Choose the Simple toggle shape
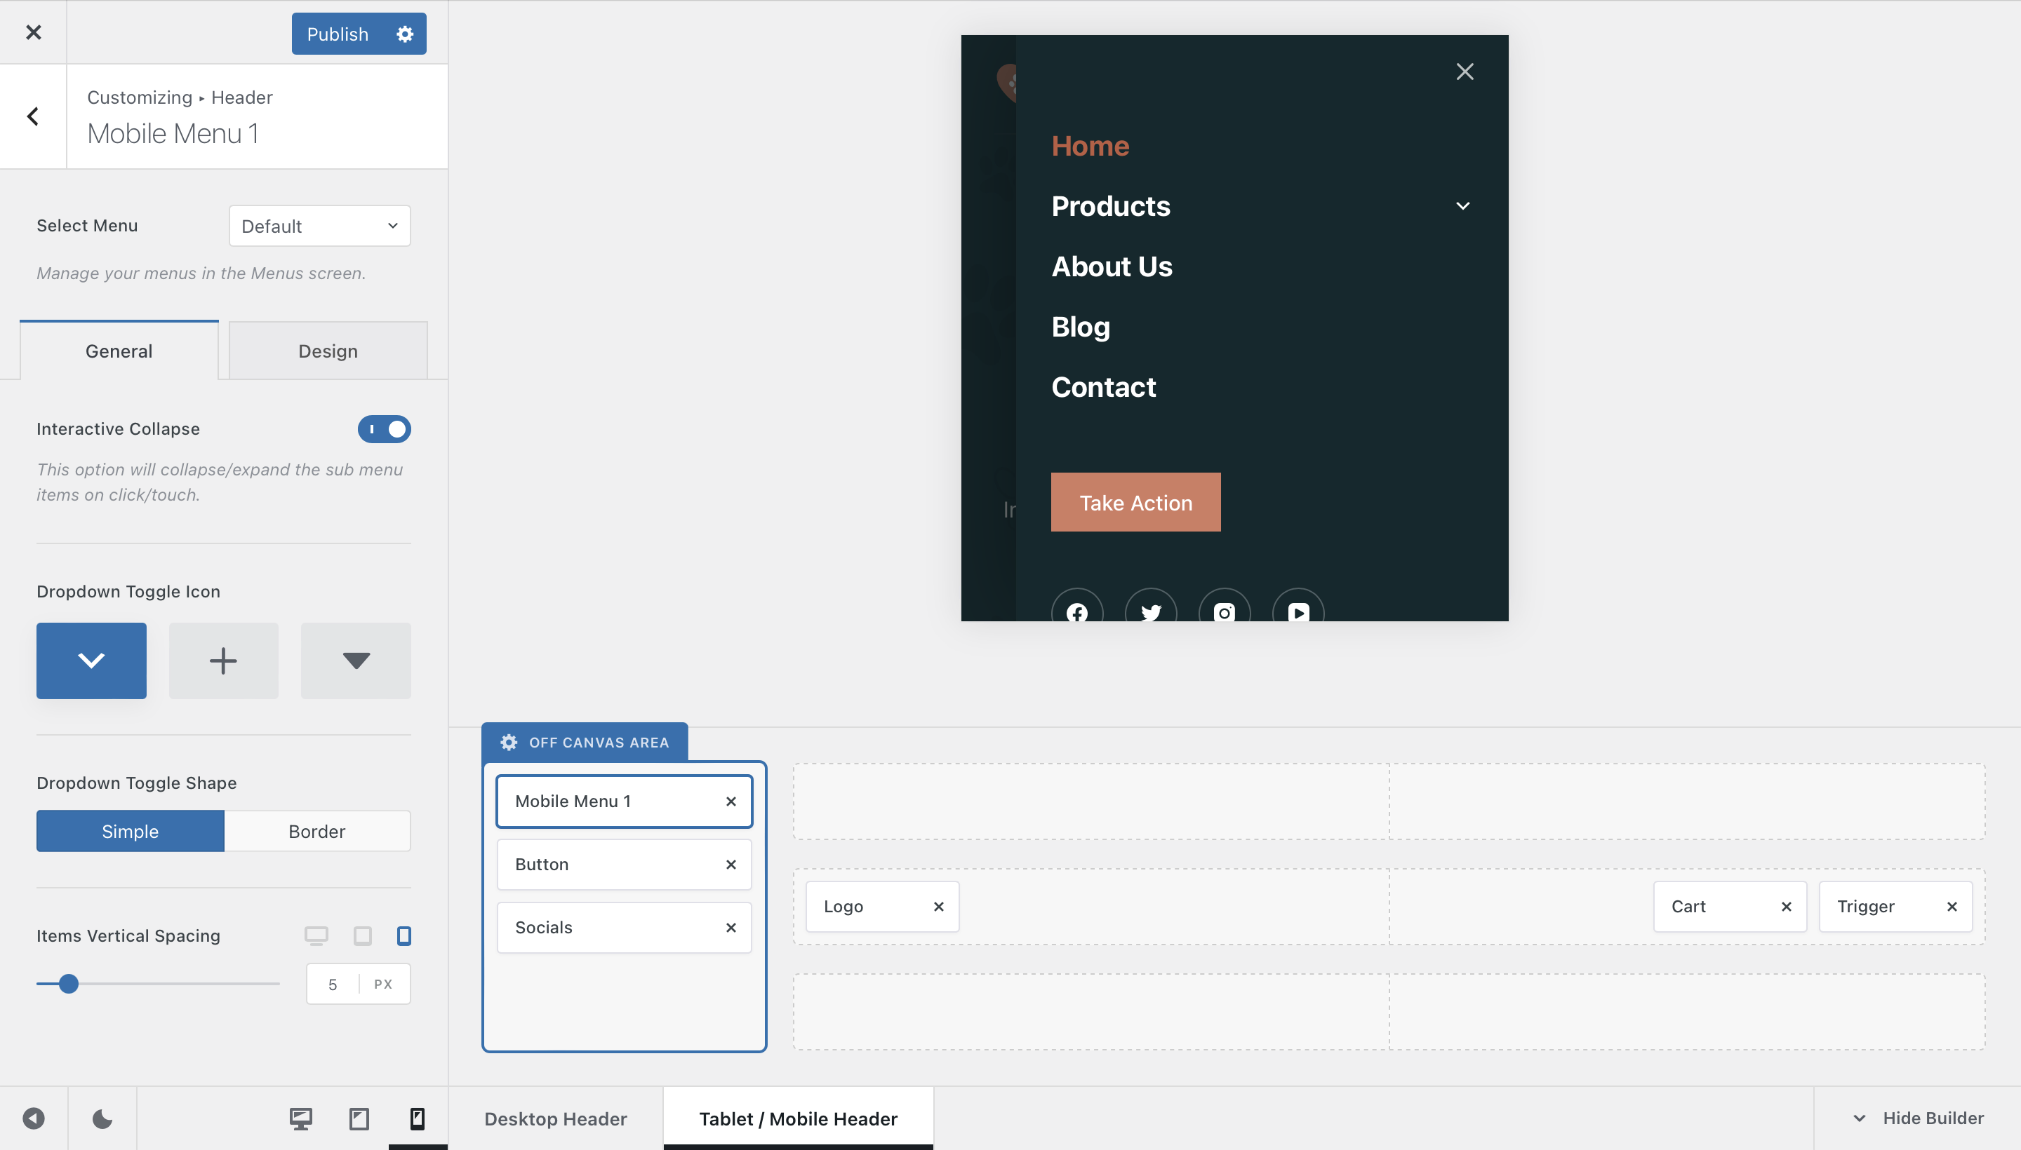The height and width of the screenshot is (1150, 2021). tap(131, 831)
